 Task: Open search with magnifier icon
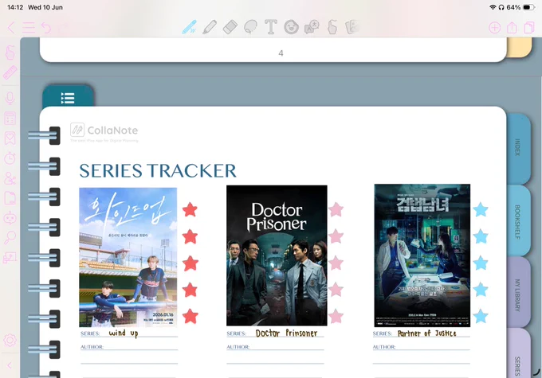(10, 238)
